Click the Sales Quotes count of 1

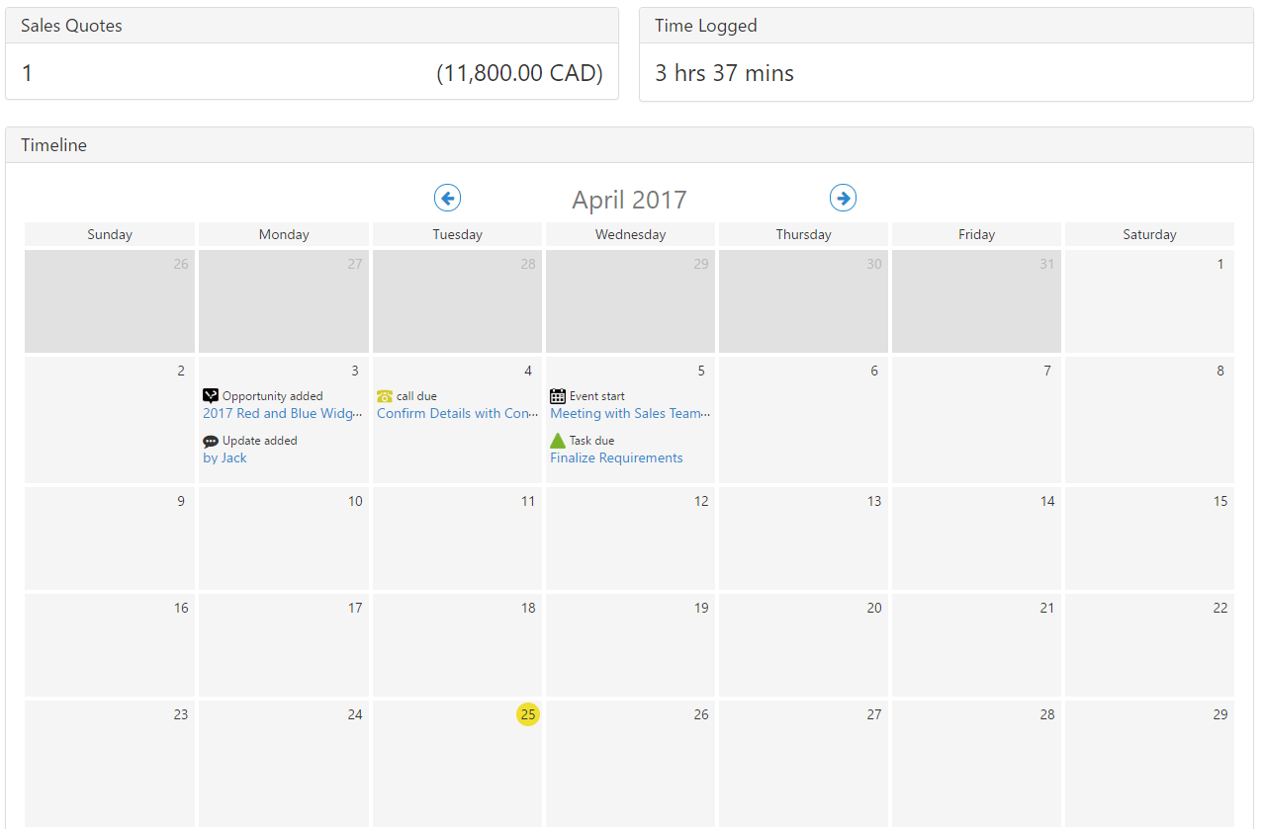[27, 73]
